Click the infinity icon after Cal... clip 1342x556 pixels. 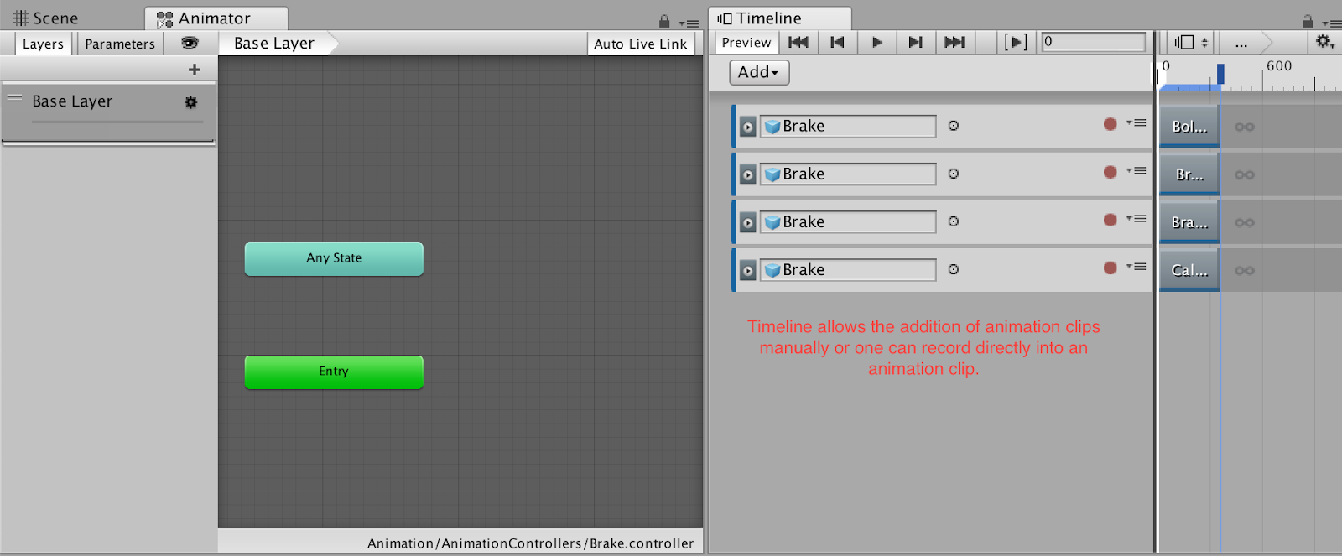[1245, 271]
